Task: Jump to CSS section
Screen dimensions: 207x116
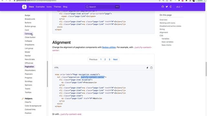Action: click(161, 35)
